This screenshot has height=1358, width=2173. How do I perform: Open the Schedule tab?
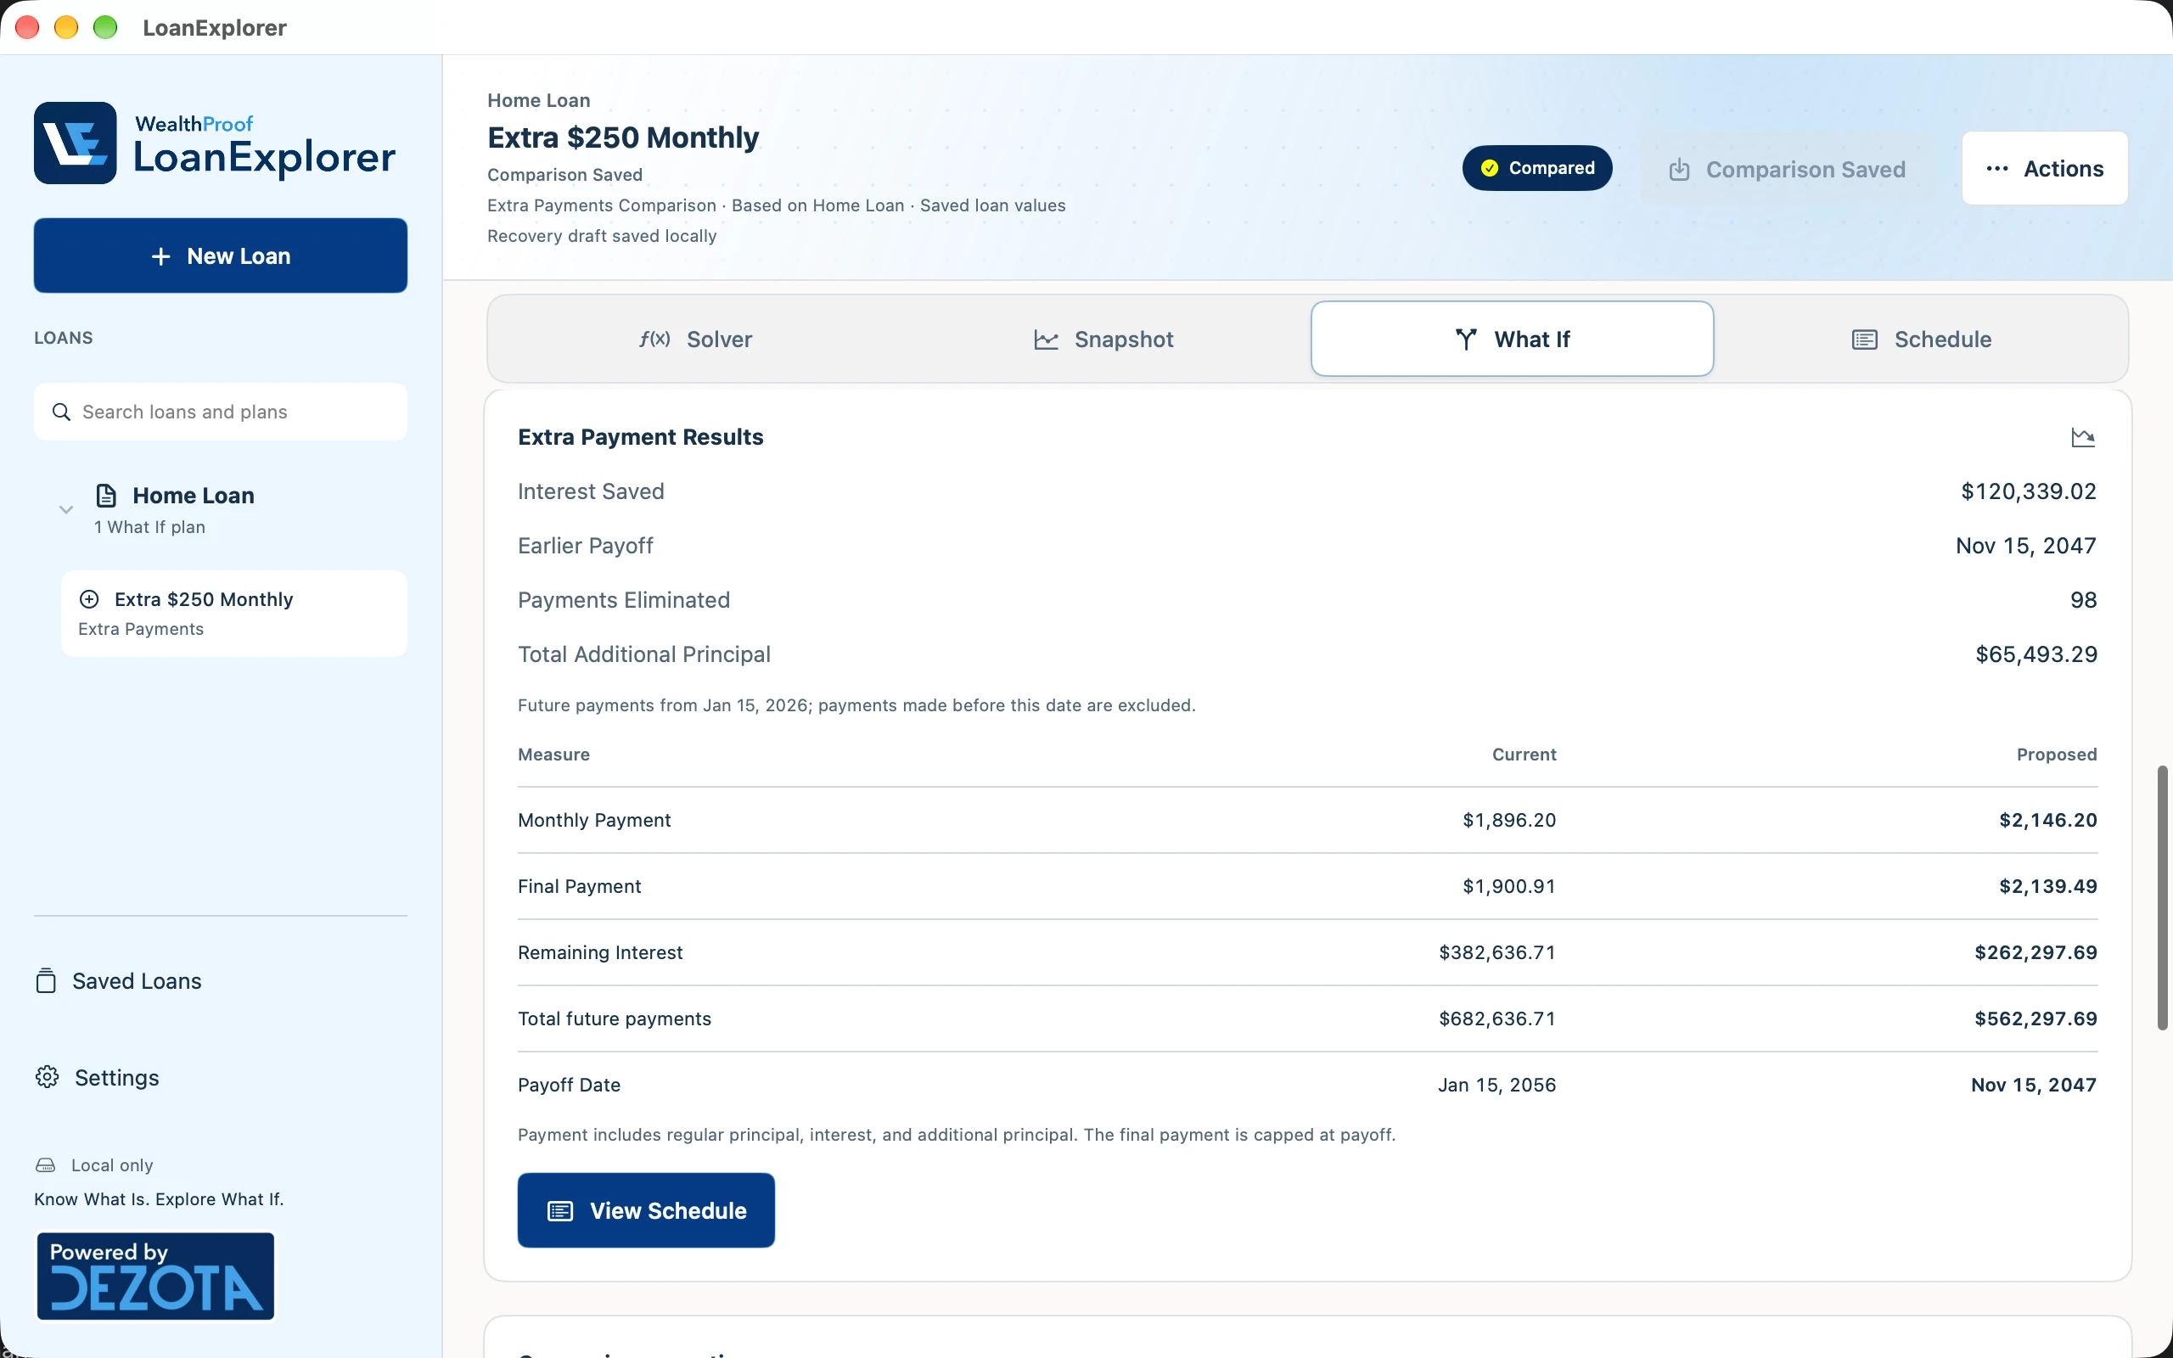(1922, 339)
